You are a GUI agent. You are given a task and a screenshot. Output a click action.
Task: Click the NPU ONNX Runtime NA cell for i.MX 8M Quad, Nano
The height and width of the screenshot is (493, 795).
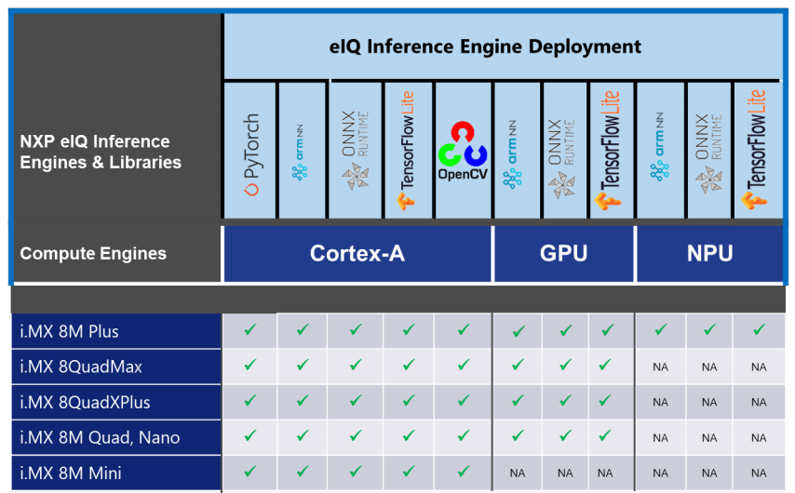(709, 438)
